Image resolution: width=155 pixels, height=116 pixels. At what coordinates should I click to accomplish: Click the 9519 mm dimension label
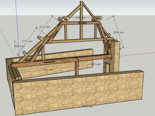pyautogui.click(x=87, y=106)
